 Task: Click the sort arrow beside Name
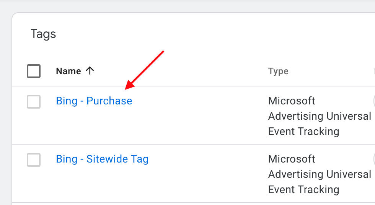click(x=90, y=71)
